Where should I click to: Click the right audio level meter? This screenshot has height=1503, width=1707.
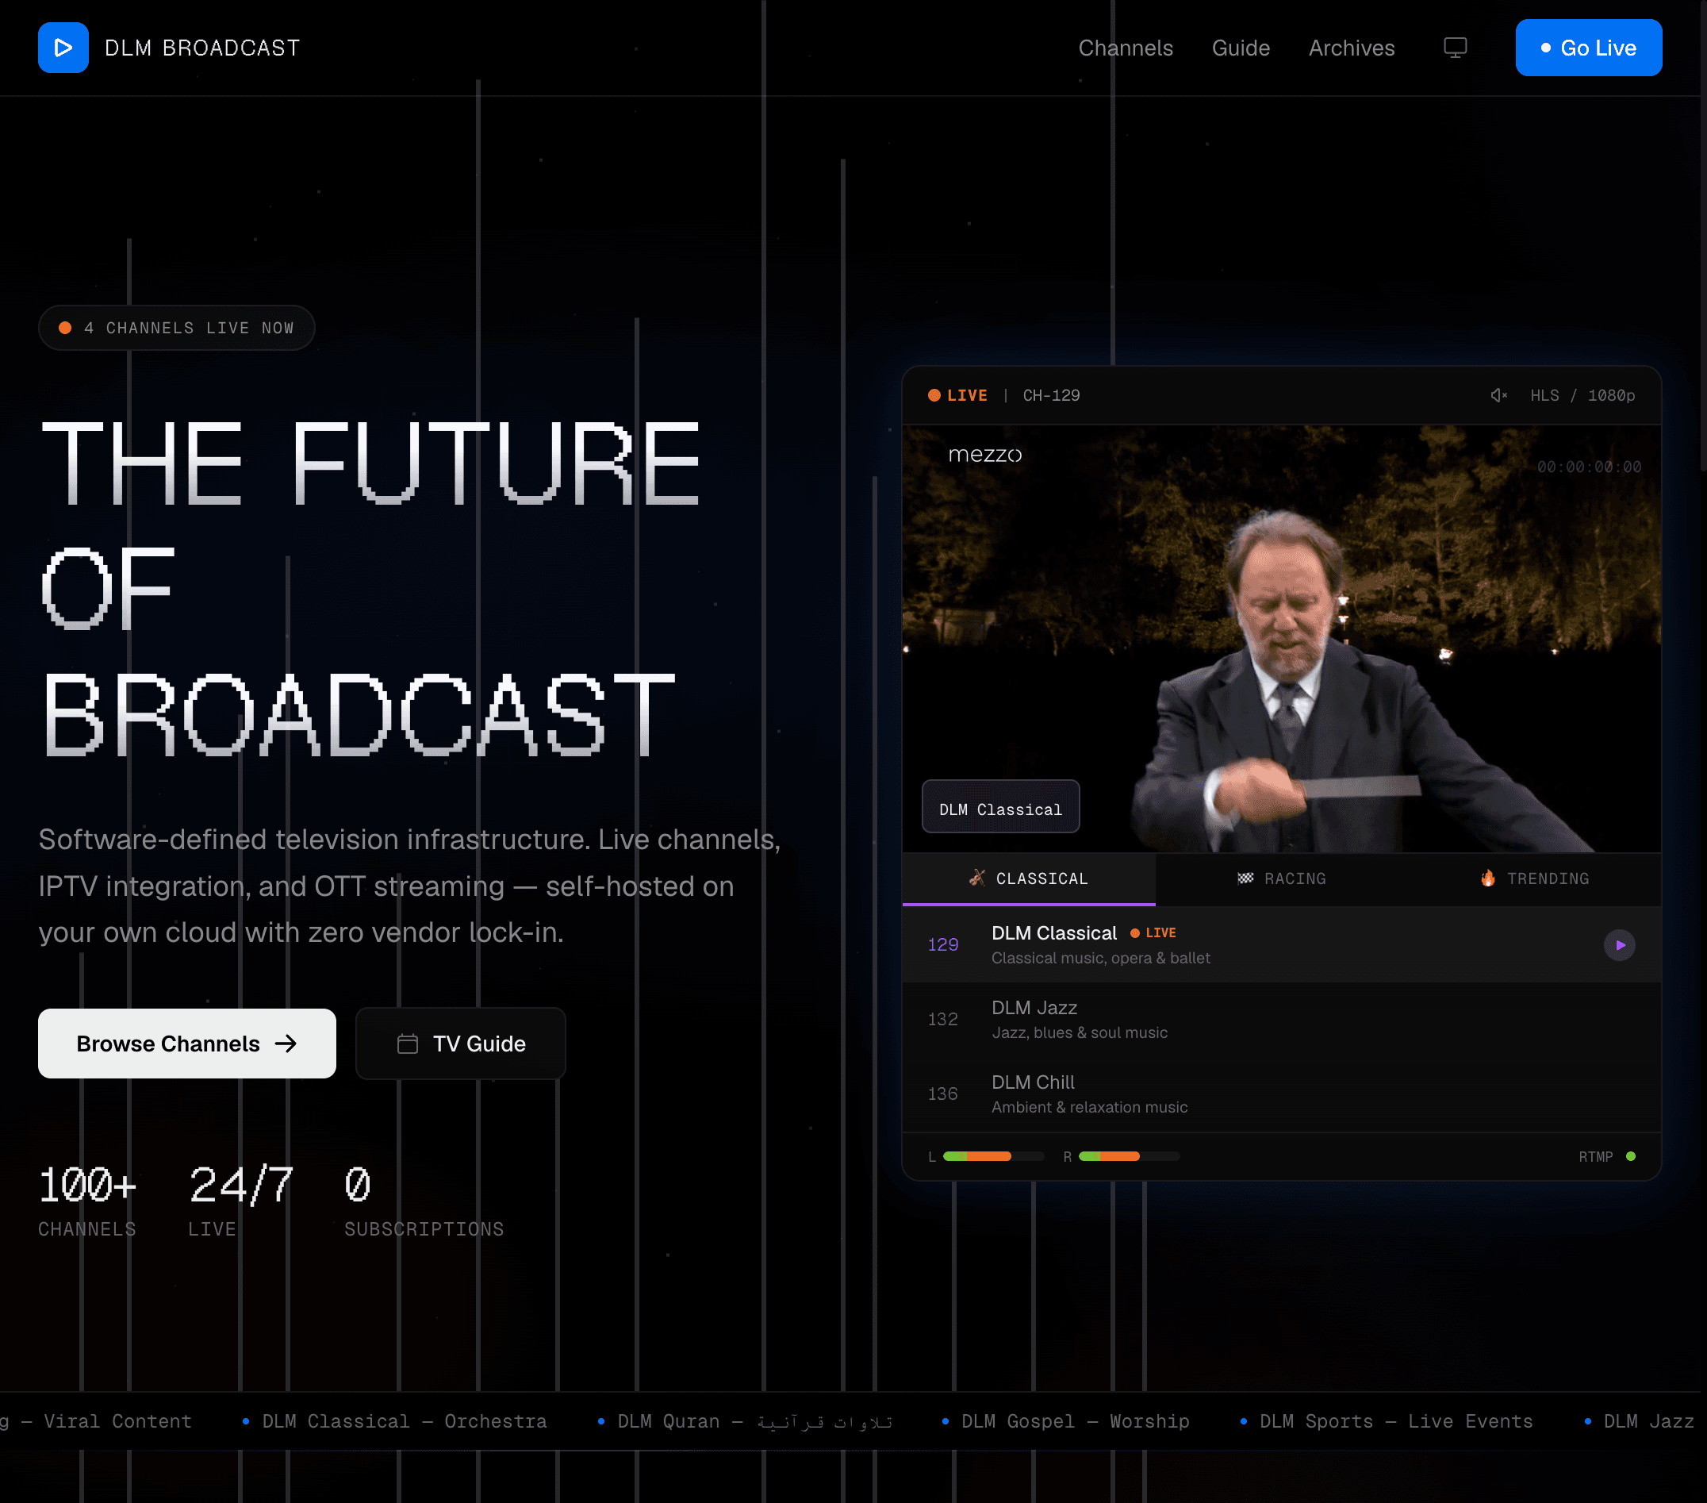(x=1129, y=1156)
